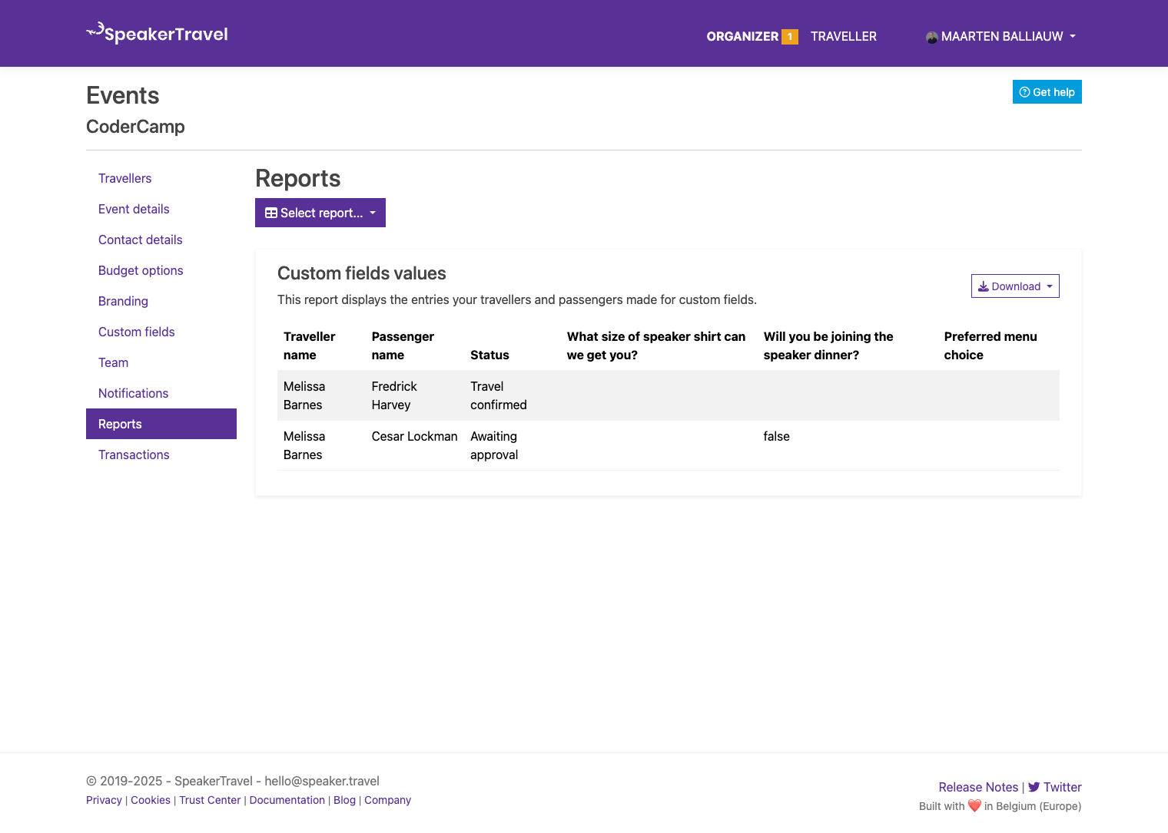Viewport: 1168px width, 833px height.
Task: Switch to the Traveller view
Action: 843,36
